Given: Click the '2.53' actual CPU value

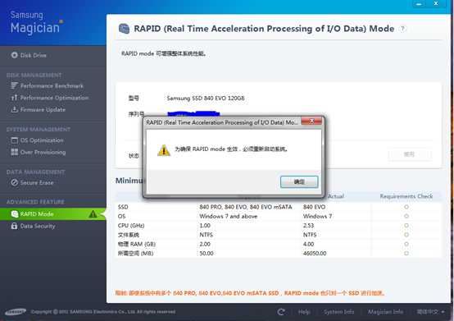Looking at the screenshot, I should click(x=308, y=226).
